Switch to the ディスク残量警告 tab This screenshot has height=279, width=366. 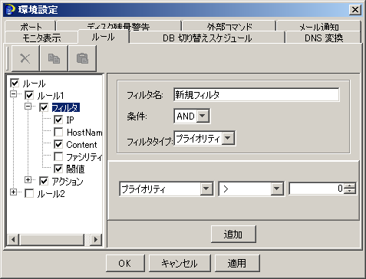(118, 26)
